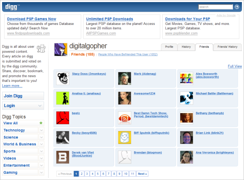Image resolution: width=244 pixels, height=180 pixels.
Task: Open People Who Have Befriended This User link
Action: [128, 54]
